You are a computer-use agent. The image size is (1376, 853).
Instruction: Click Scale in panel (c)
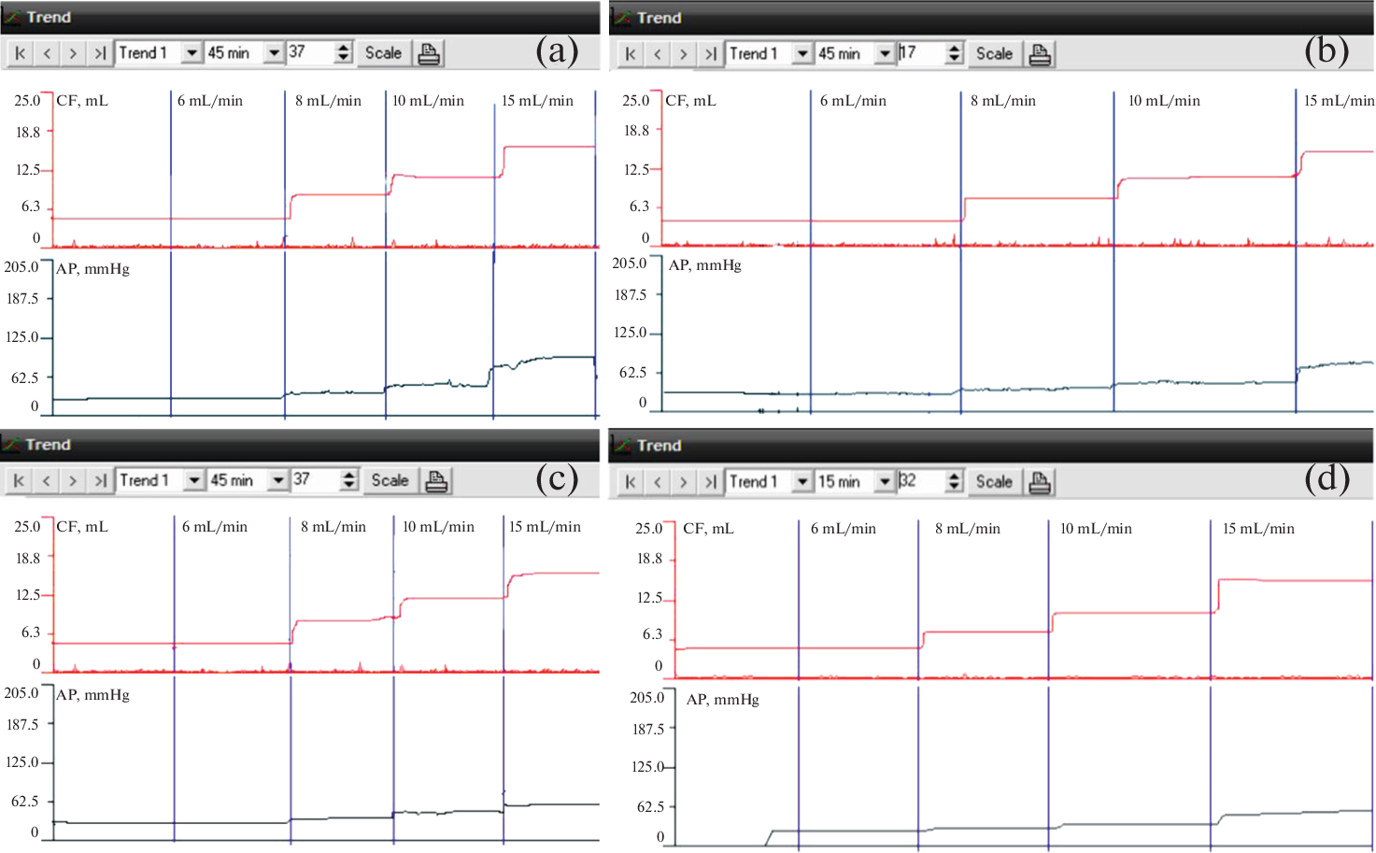coord(390,480)
